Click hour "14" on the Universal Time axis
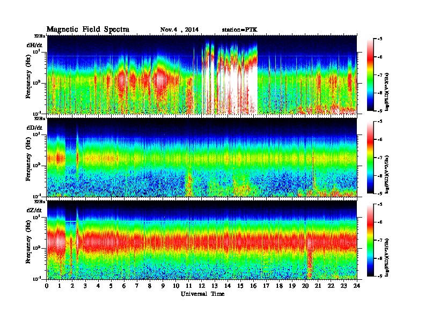The image size is (425, 328). [x=228, y=286]
